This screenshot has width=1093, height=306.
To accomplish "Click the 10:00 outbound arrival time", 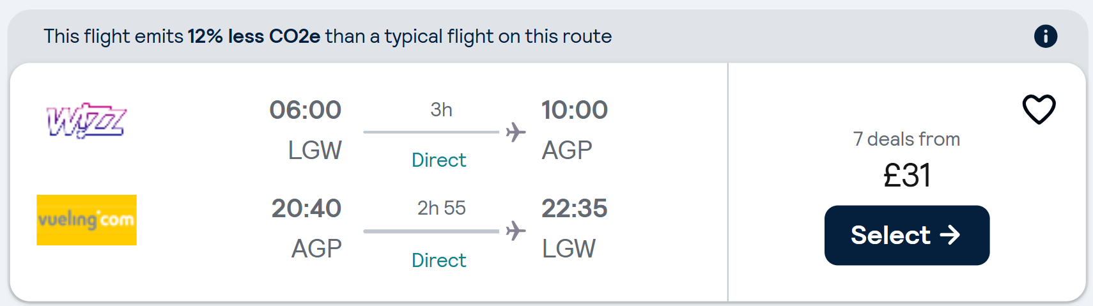I will tap(574, 110).
